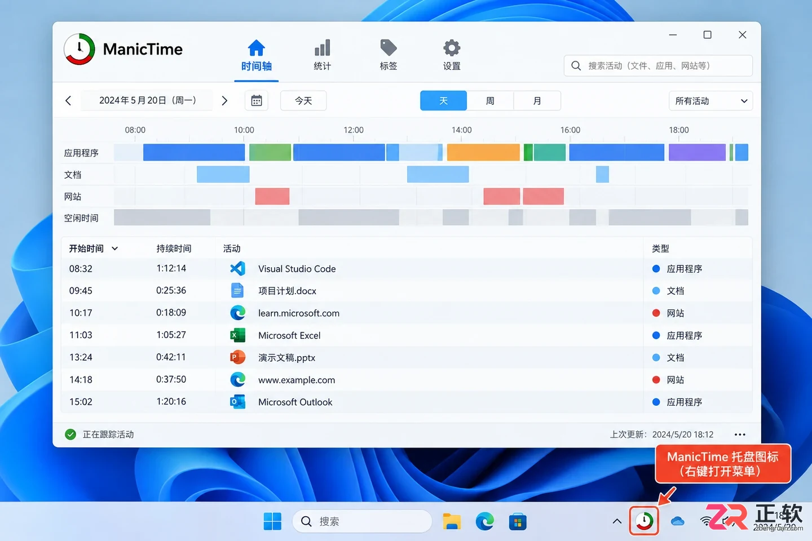812x541 pixels.
Task: Click the ManicTime tray icon
Action: pyautogui.click(x=645, y=521)
